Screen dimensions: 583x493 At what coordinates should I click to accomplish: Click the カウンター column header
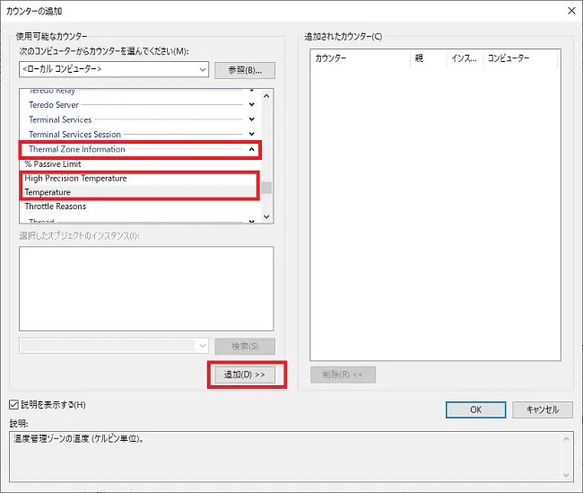pos(361,58)
